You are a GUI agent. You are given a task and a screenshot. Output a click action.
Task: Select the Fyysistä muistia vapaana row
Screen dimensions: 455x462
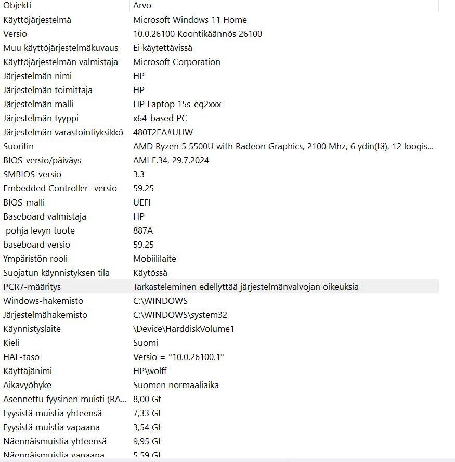[220, 427]
